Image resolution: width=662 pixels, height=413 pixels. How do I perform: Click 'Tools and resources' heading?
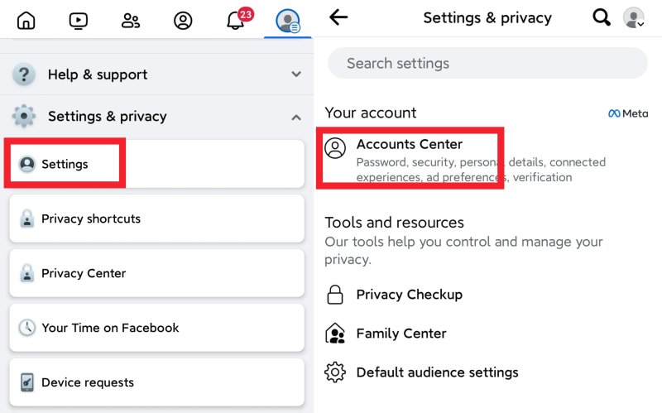coord(394,222)
